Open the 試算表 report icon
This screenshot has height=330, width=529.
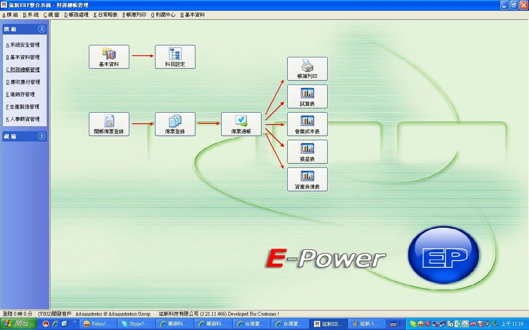click(307, 97)
